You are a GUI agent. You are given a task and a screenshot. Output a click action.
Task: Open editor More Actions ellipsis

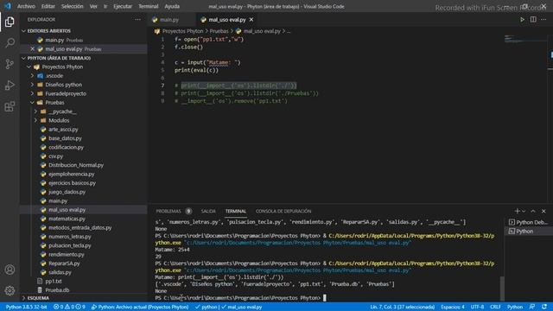tap(543, 20)
